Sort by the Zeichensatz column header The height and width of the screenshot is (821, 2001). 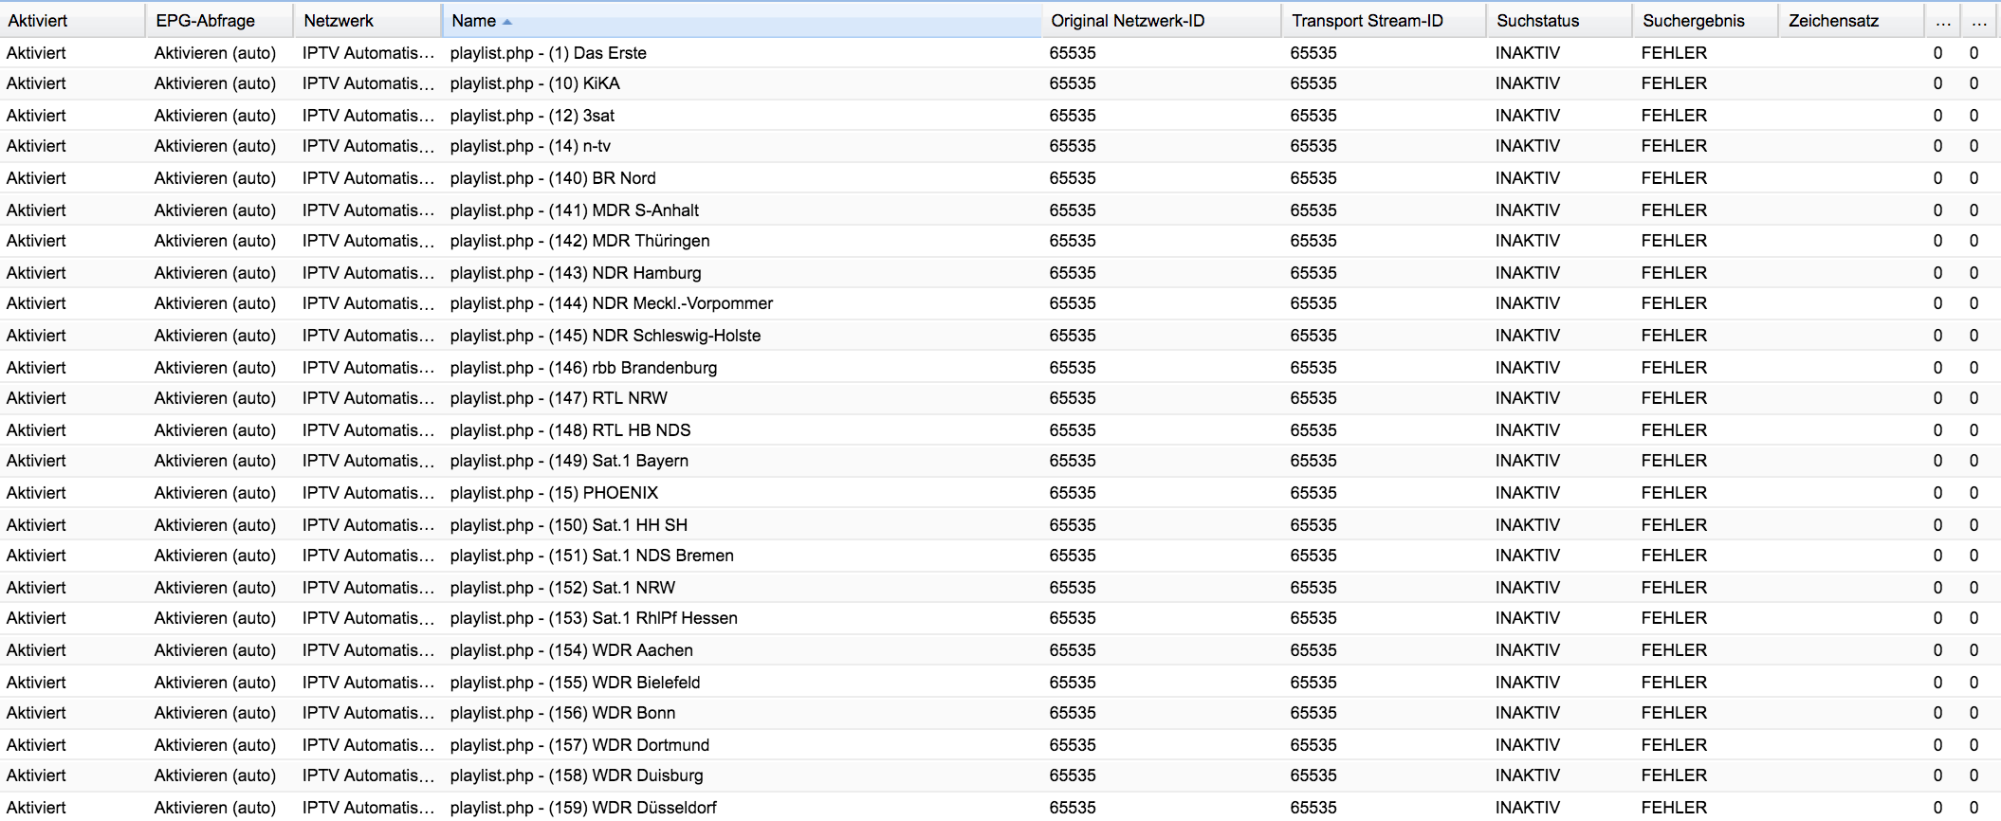pos(1851,20)
